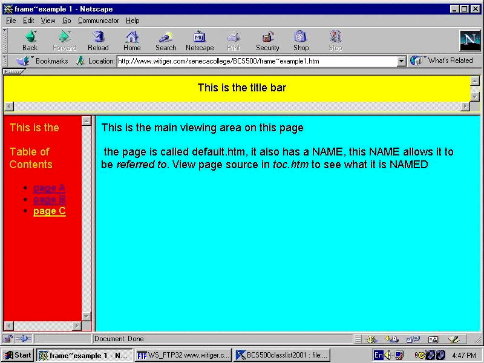Viewport: 484px width, 363px height.
Task: Click title frame scroll left arrow
Action: click(x=9, y=106)
